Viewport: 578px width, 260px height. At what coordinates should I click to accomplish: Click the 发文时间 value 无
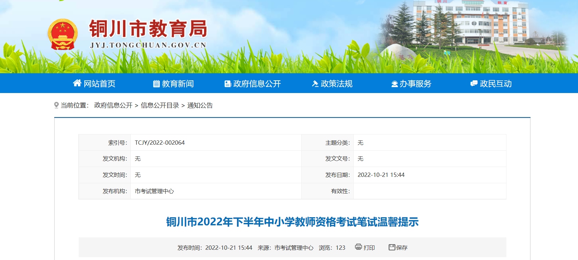click(138, 175)
